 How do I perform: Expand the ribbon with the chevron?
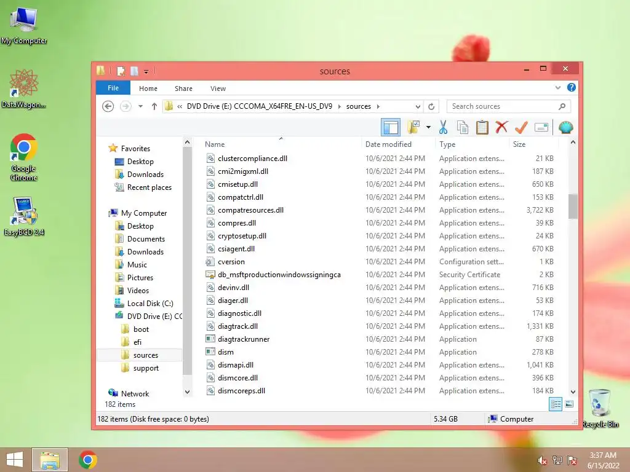tap(557, 87)
